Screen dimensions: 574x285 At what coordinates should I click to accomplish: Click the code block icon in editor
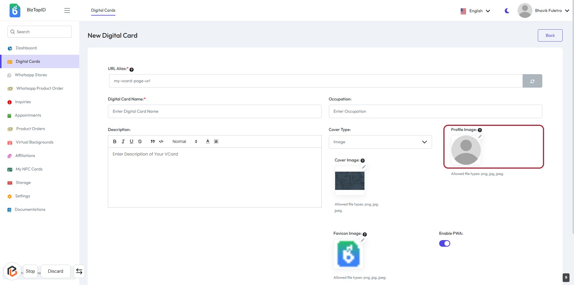pyautogui.click(x=161, y=141)
